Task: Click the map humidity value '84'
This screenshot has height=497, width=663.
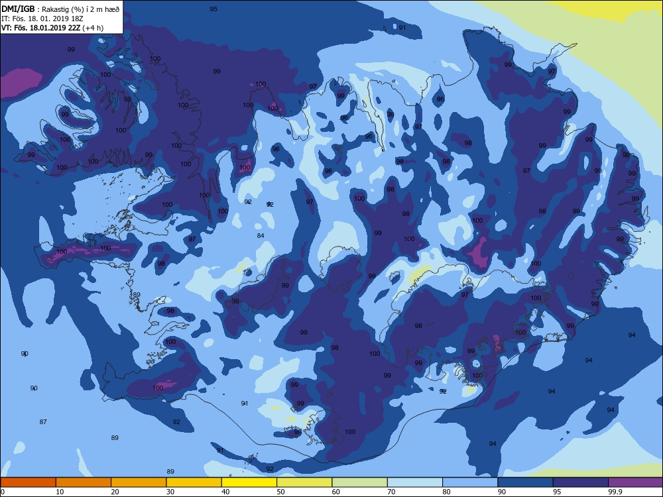Action: point(261,236)
